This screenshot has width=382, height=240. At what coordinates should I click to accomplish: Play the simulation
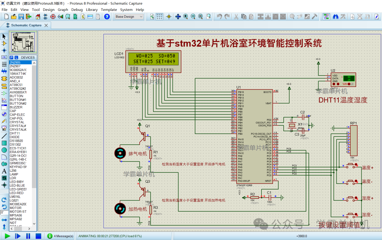click(x=7, y=236)
